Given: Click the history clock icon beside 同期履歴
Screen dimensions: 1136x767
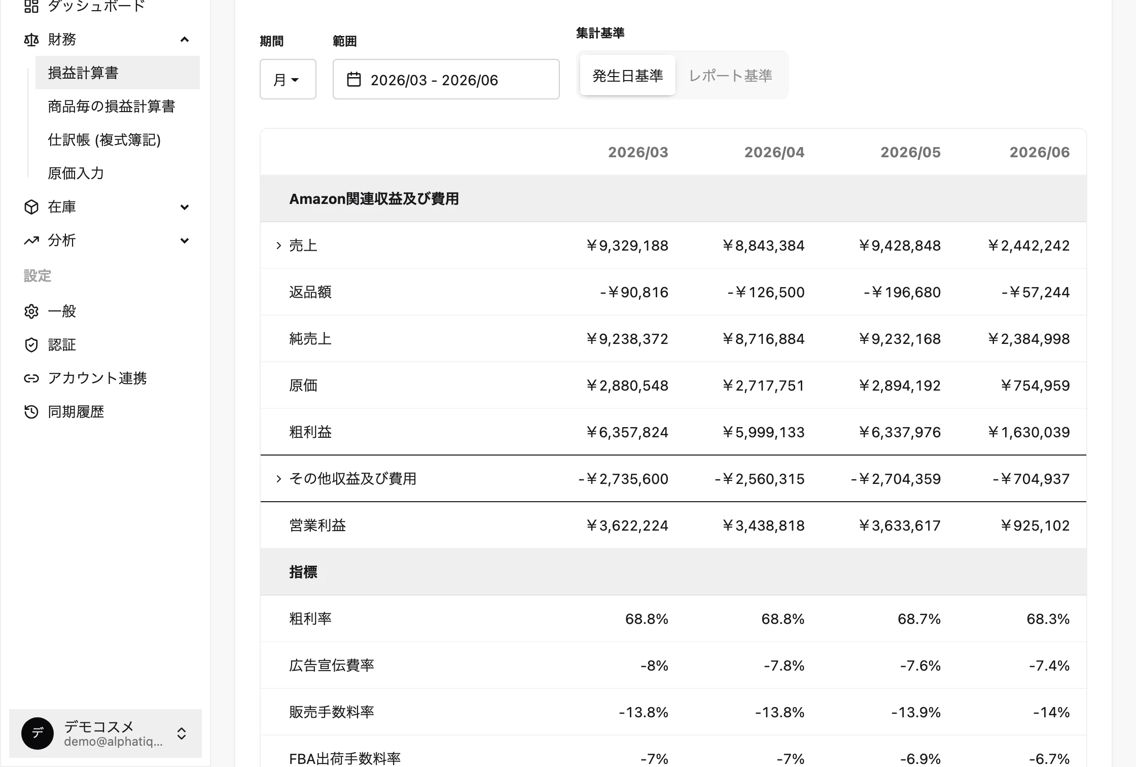Looking at the screenshot, I should pyautogui.click(x=31, y=412).
